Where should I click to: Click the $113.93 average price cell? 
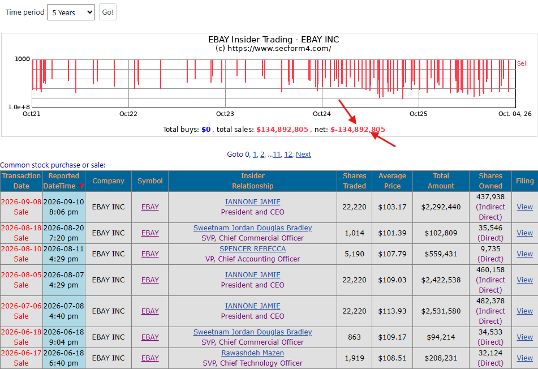(392, 311)
